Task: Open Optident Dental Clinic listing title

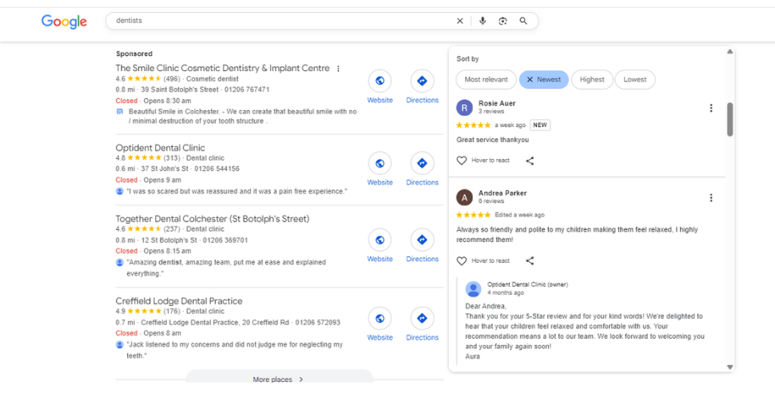Action: click(160, 148)
